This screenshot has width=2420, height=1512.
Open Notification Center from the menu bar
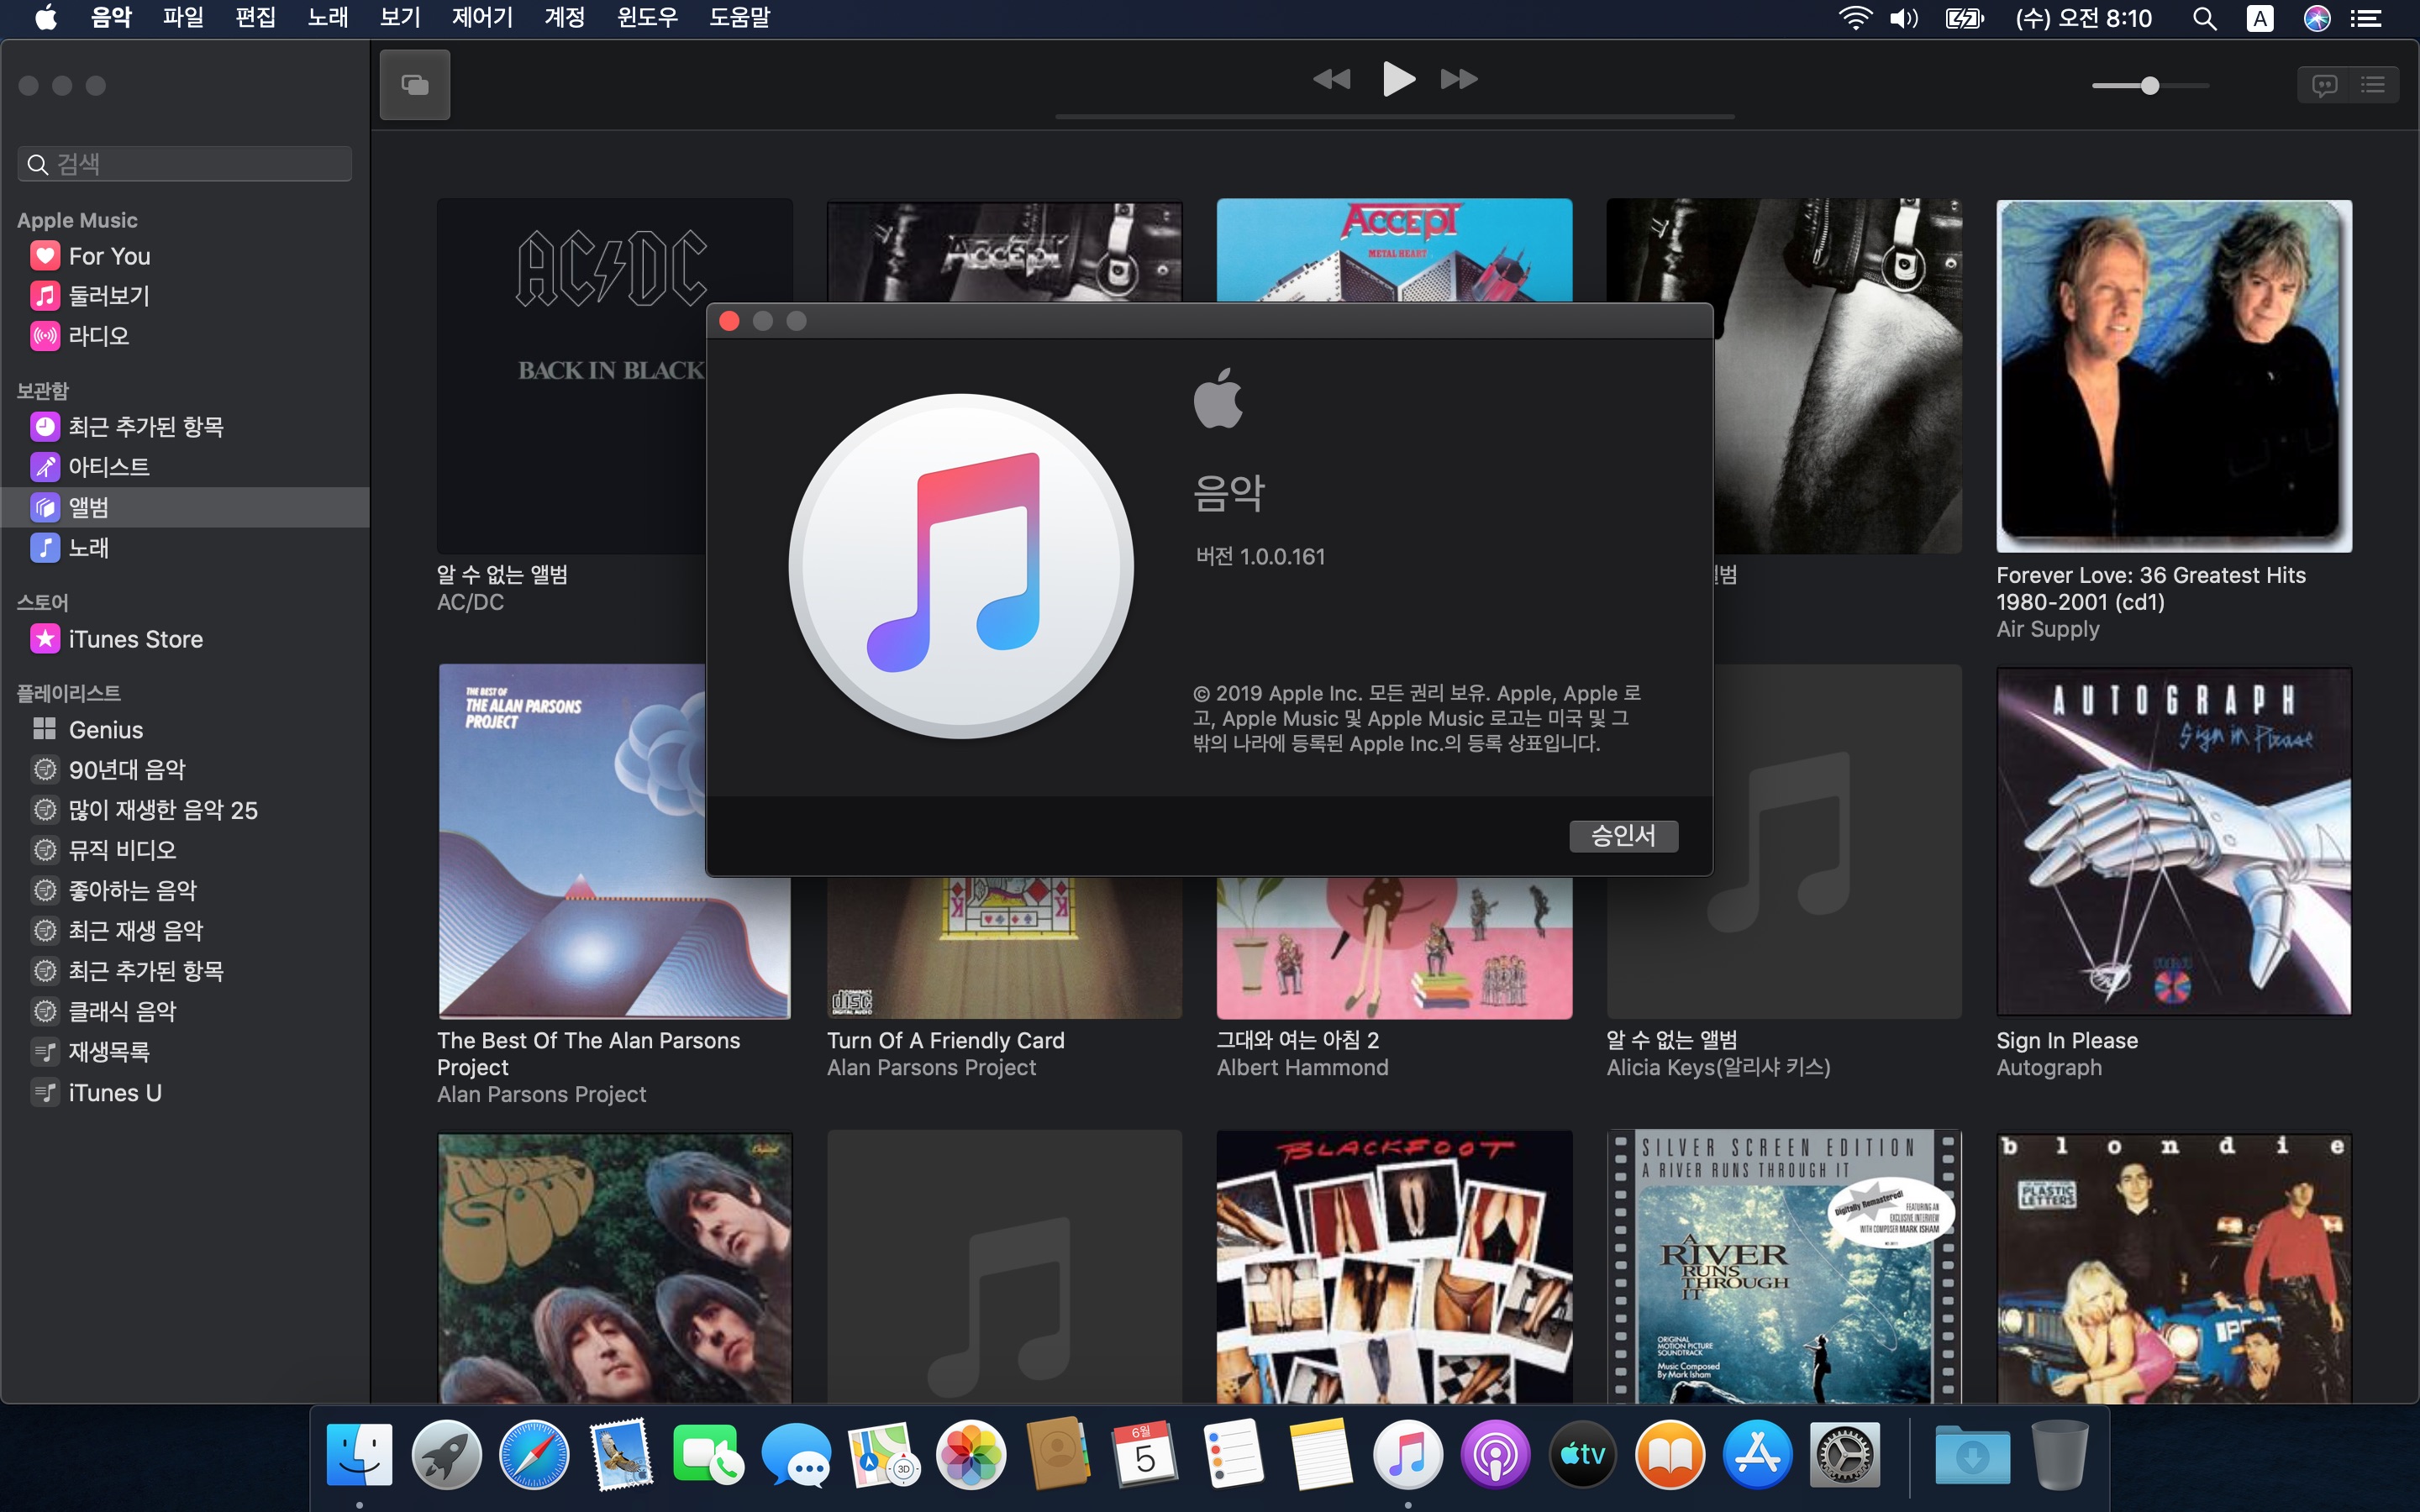tap(2365, 18)
